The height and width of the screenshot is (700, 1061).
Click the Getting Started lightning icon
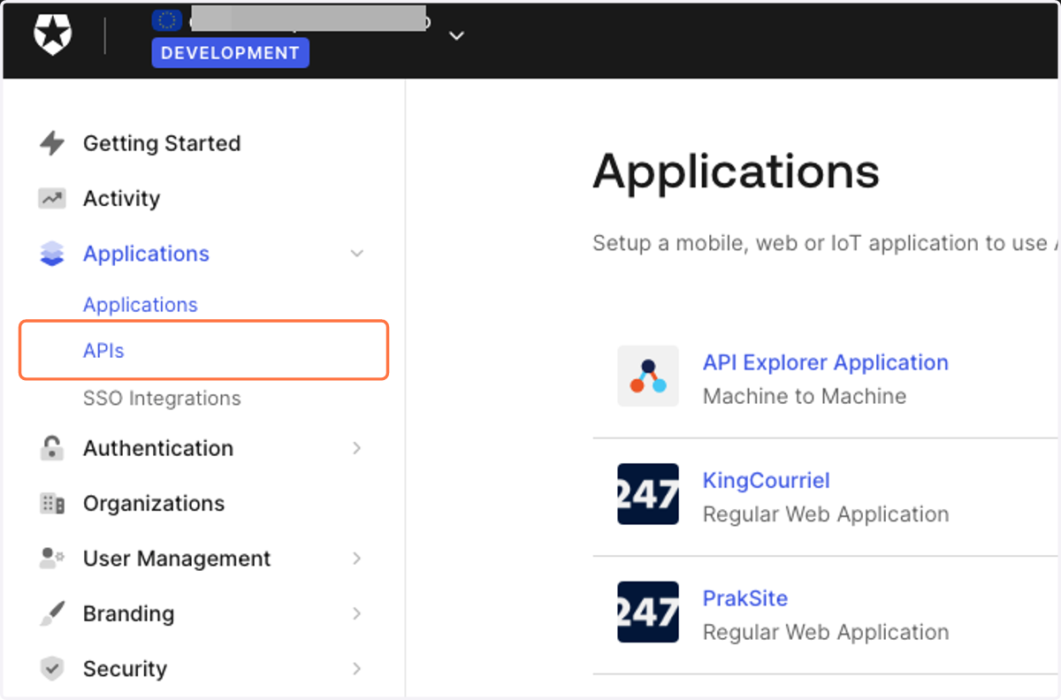tap(52, 143)
